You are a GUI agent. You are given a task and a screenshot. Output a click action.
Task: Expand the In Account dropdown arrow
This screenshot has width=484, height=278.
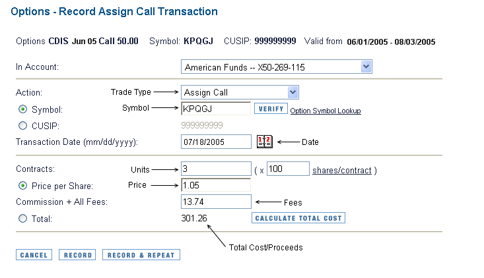pos(366,67)
